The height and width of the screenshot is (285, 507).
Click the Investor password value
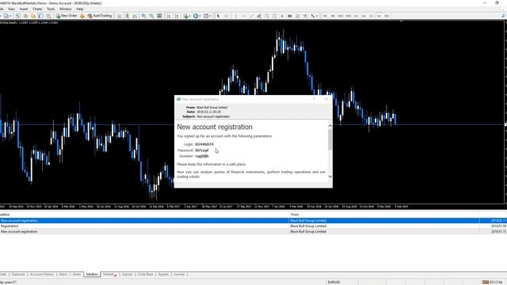pyautogui.click(x=202, y=156)
